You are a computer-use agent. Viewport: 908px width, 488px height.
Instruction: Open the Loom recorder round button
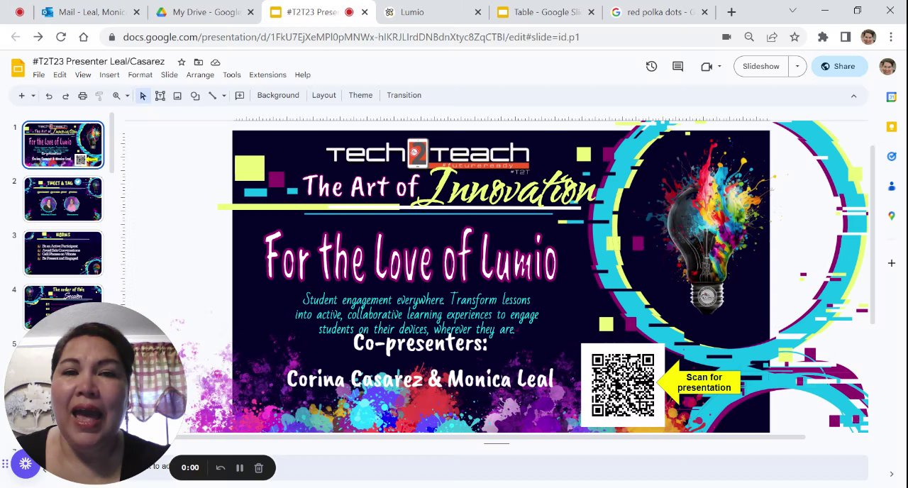(26, 464)
